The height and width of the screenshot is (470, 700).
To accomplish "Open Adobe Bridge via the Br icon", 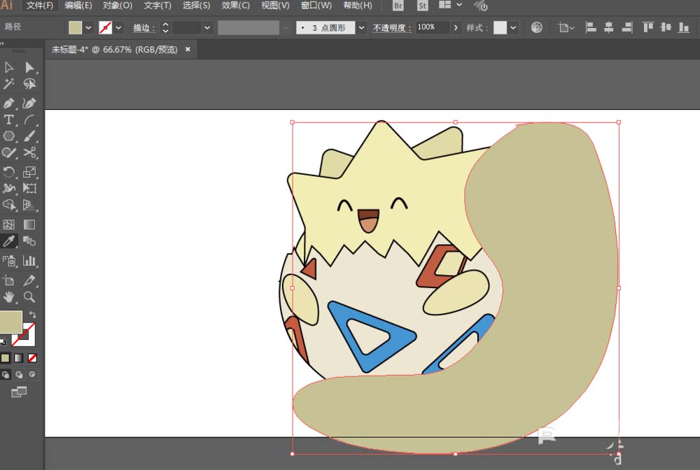I will (x=398, y=6).
